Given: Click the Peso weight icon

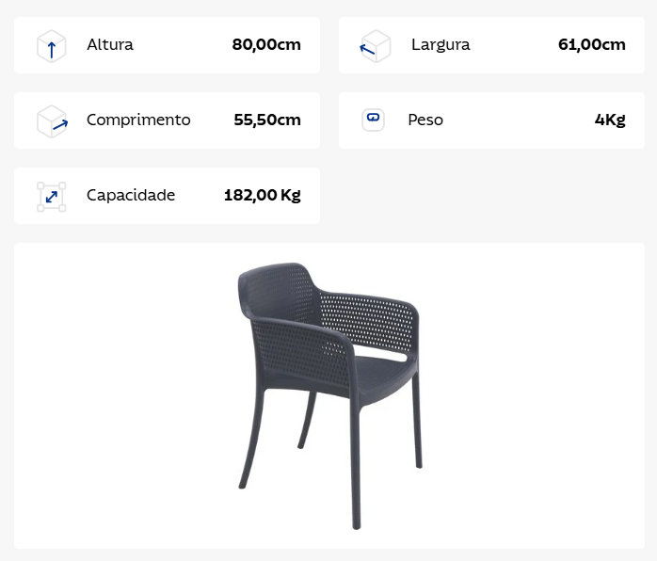Looking at the screenshot, I should pyautogui.click(x=373, y=120).
